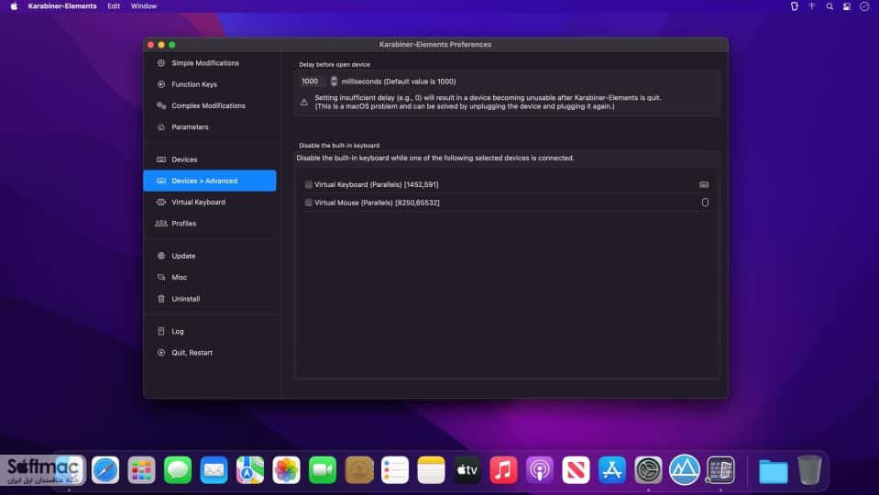Open Maps from the Dock
Screen dimensions: 879x495
[x=250, y=469]
